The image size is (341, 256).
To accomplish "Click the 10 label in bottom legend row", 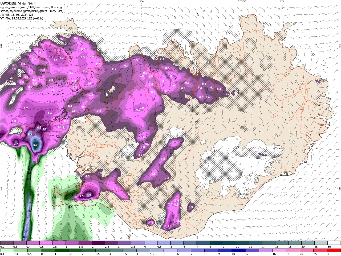I will pos(233,254).
